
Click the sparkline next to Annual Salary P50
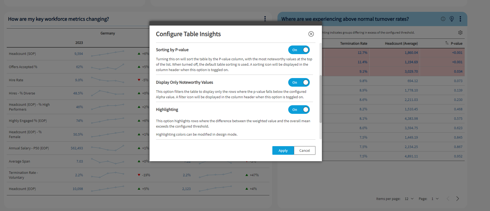(107, 148)
